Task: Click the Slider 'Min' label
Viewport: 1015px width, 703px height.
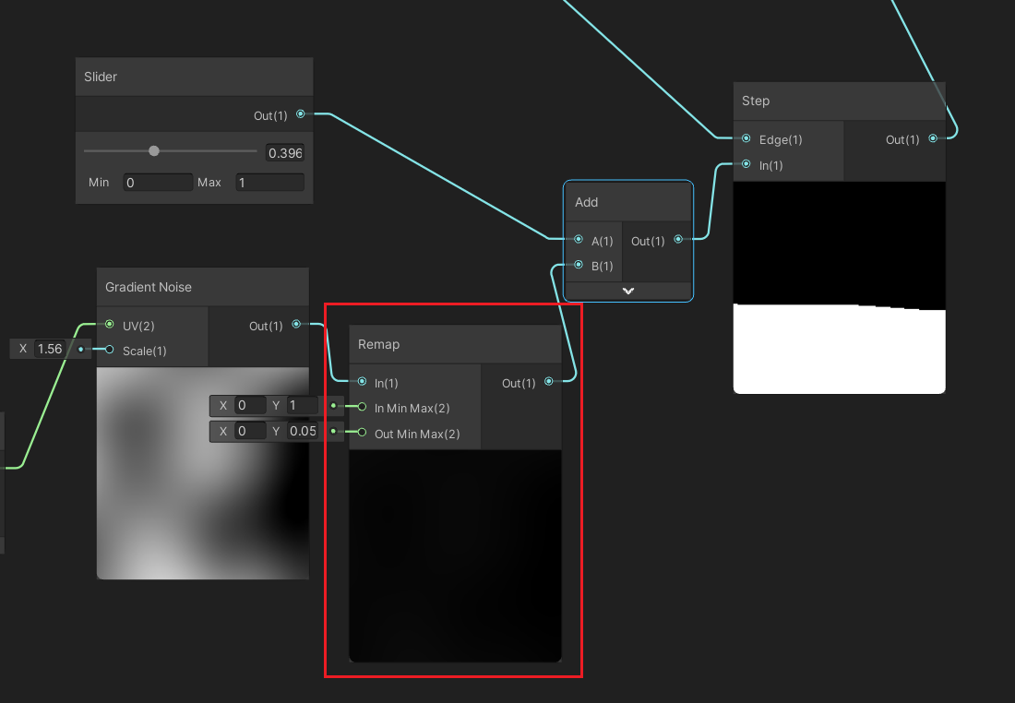Action: (99, 183)
